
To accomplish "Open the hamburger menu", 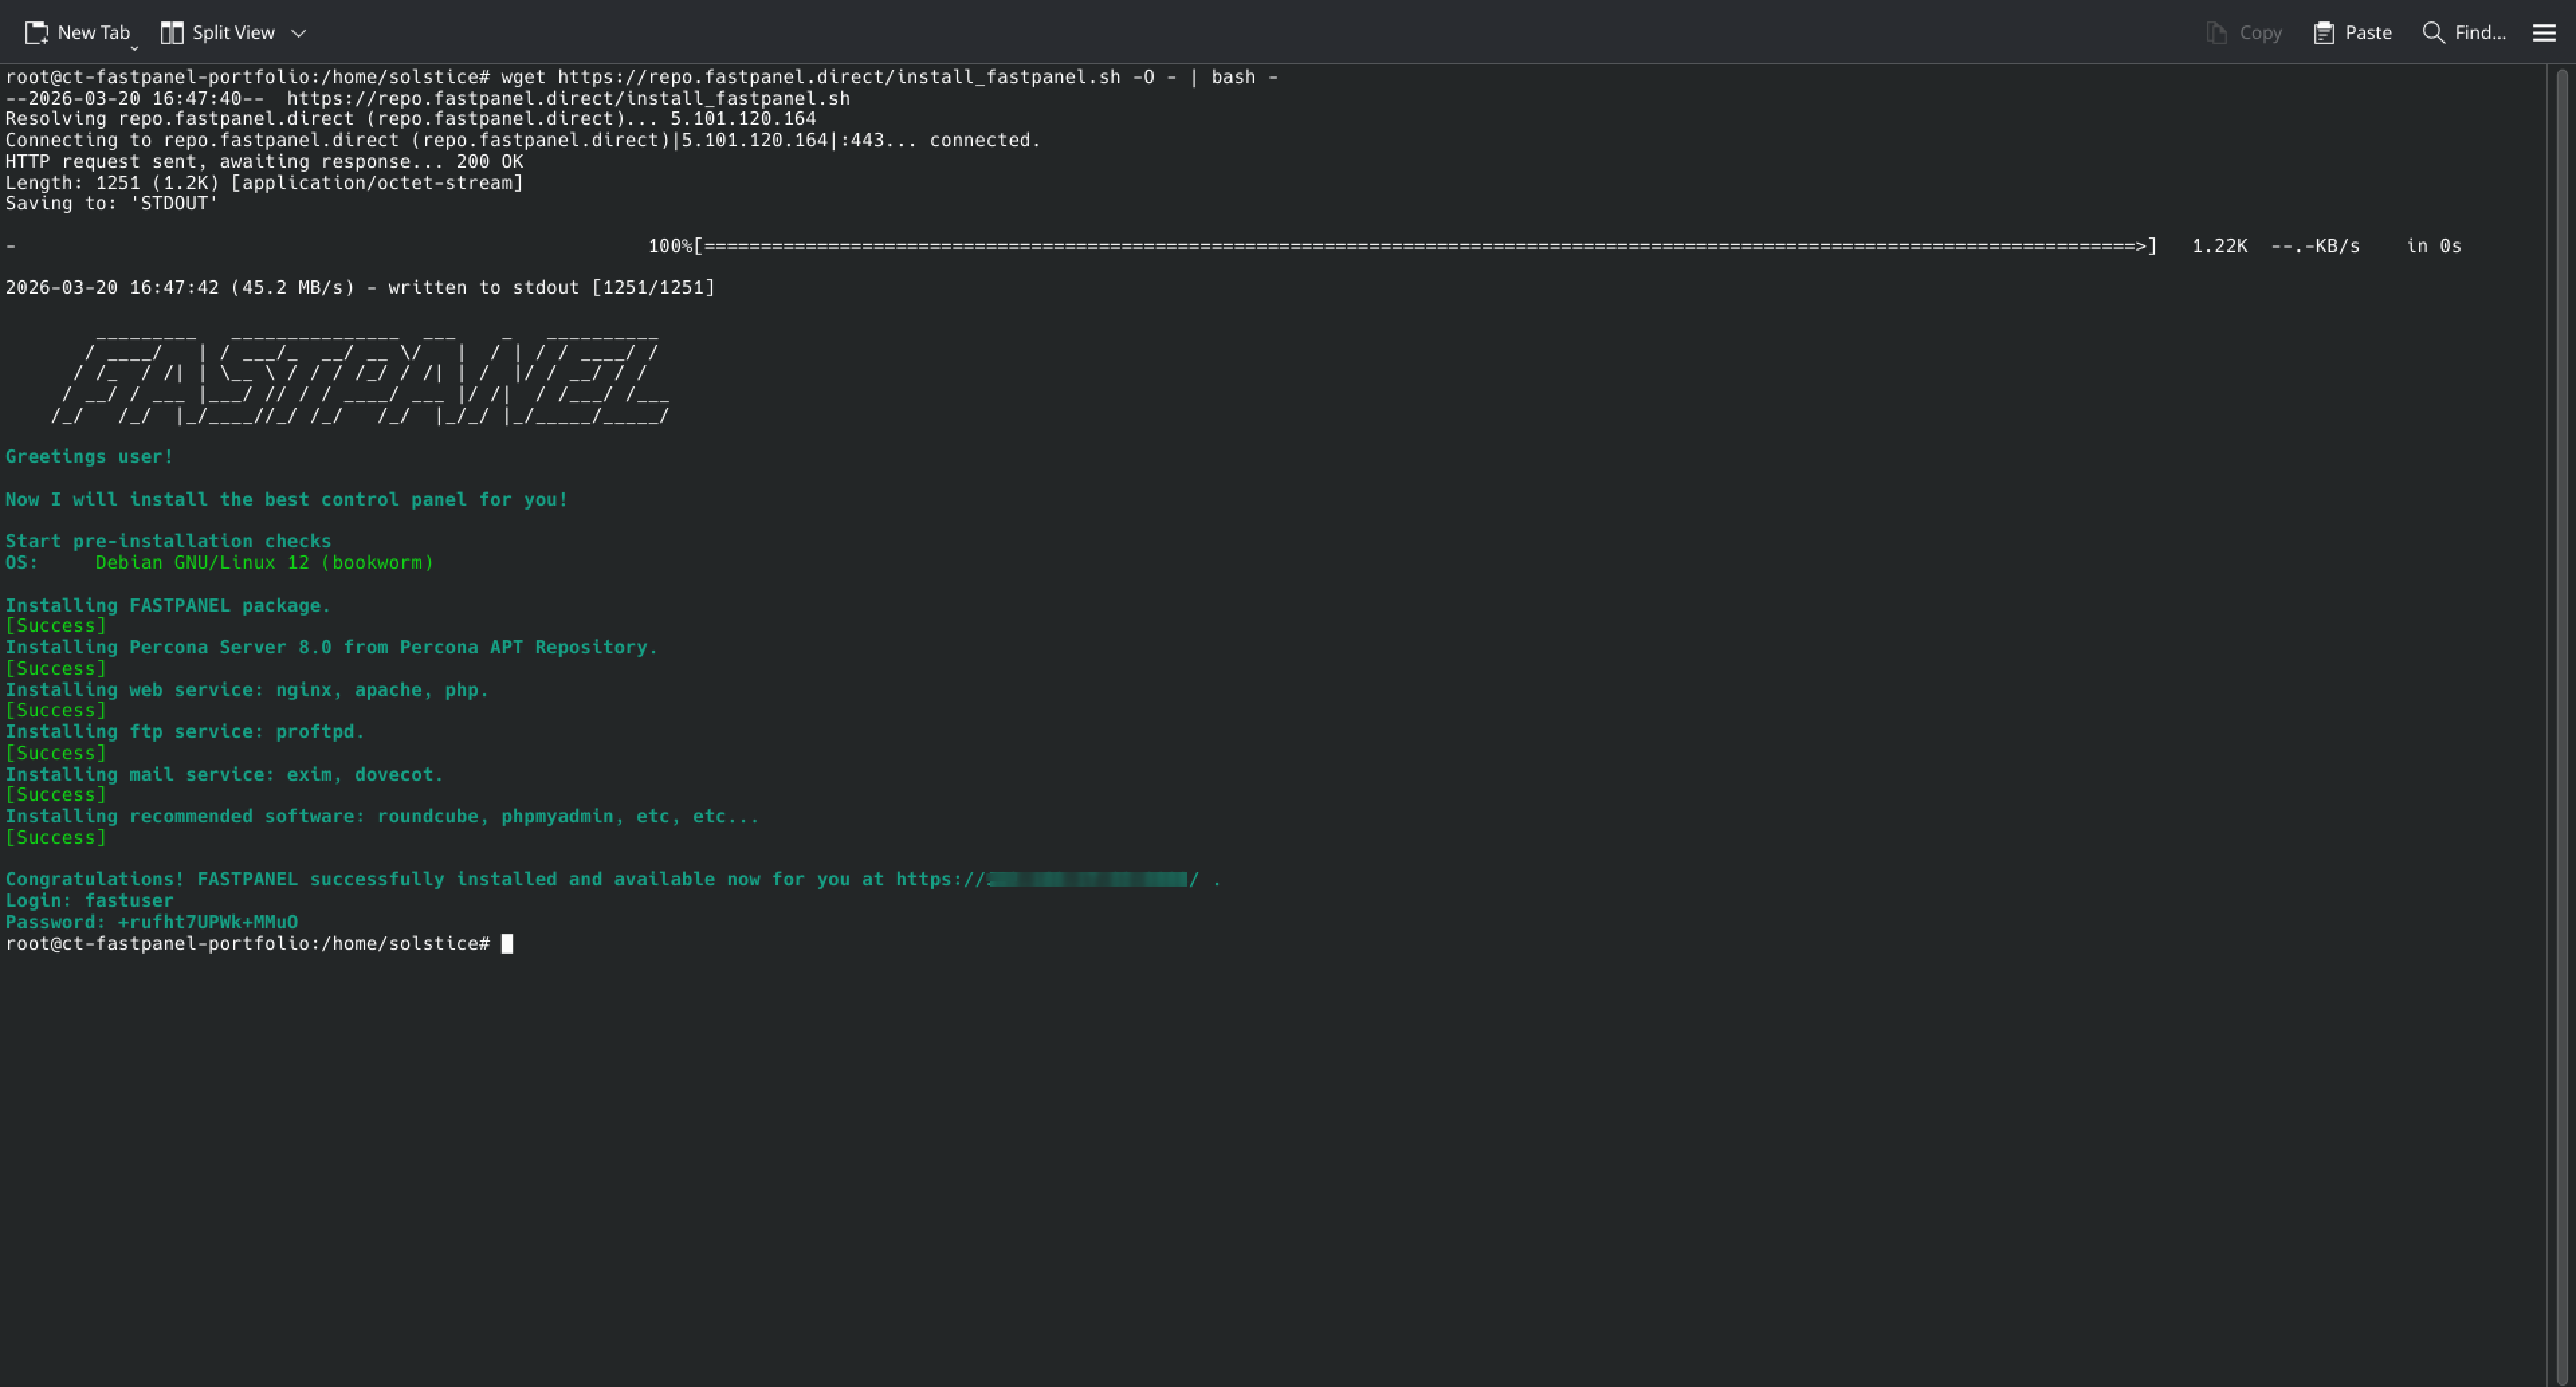I will 2544,32.
